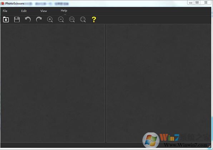Zoom out using the minus magnifier

61,19
